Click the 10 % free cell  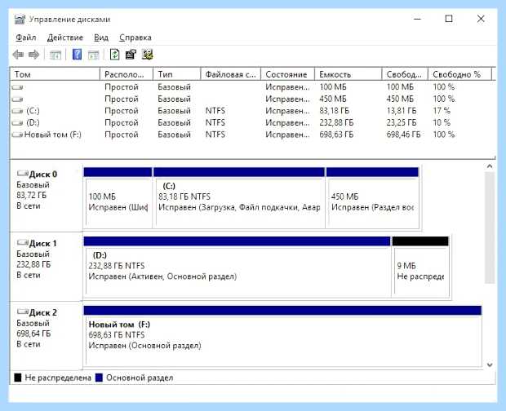(x=442, y=123)
